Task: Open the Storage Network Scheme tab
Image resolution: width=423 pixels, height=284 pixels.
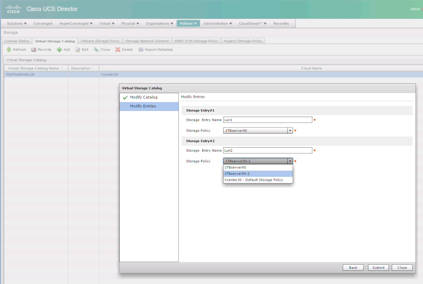Action: 147,41
